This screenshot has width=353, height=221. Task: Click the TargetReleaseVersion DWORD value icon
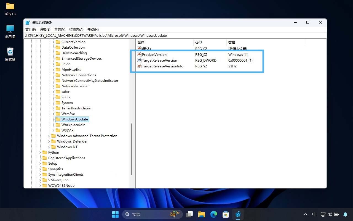[139, 60]
